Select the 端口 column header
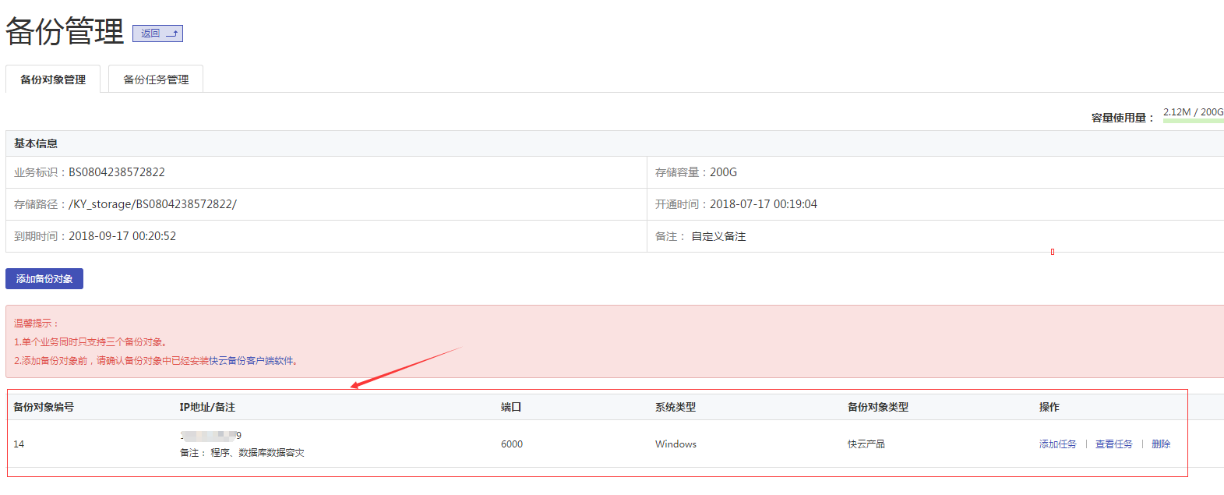The image size is (1224, 495). 511,407
